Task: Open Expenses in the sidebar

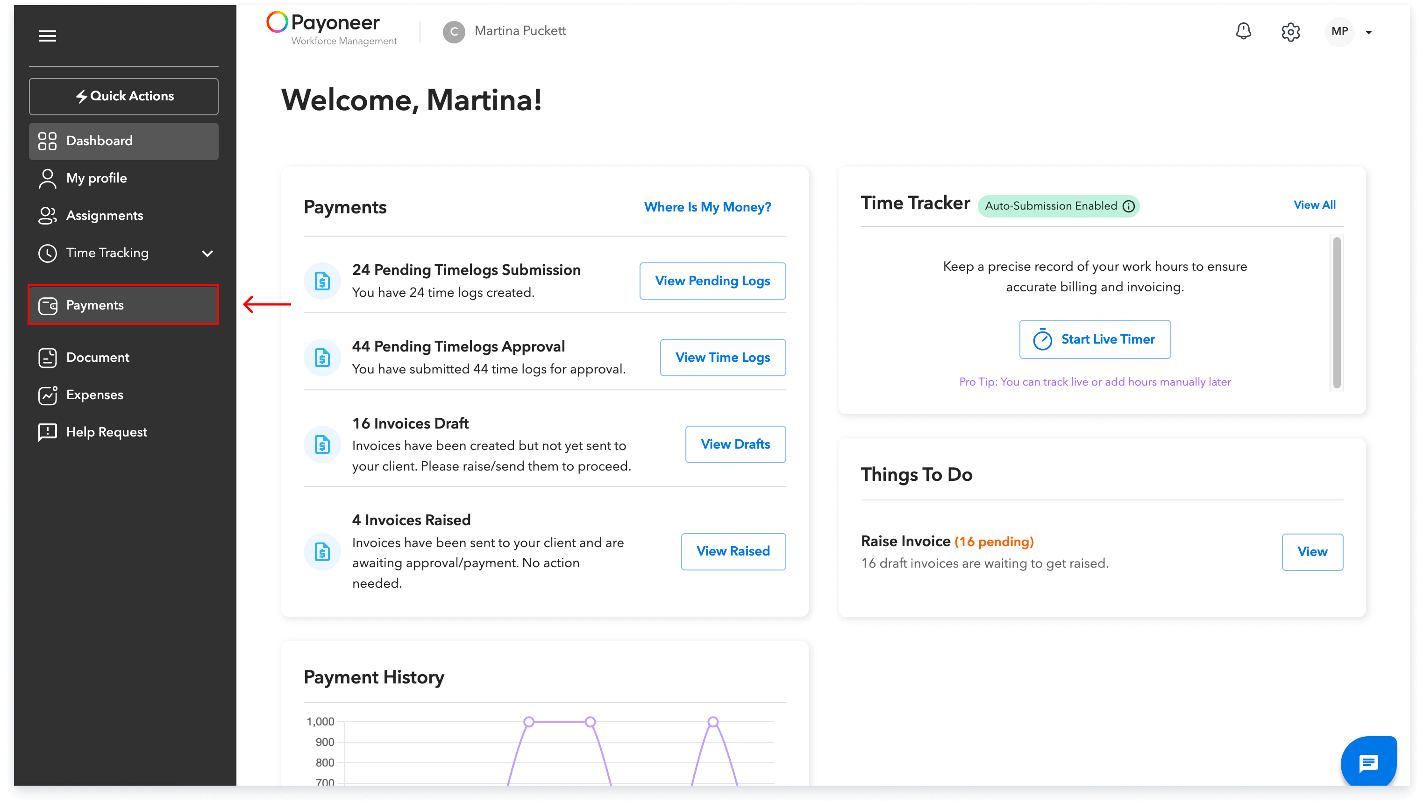Action: (x=94, y=395)
